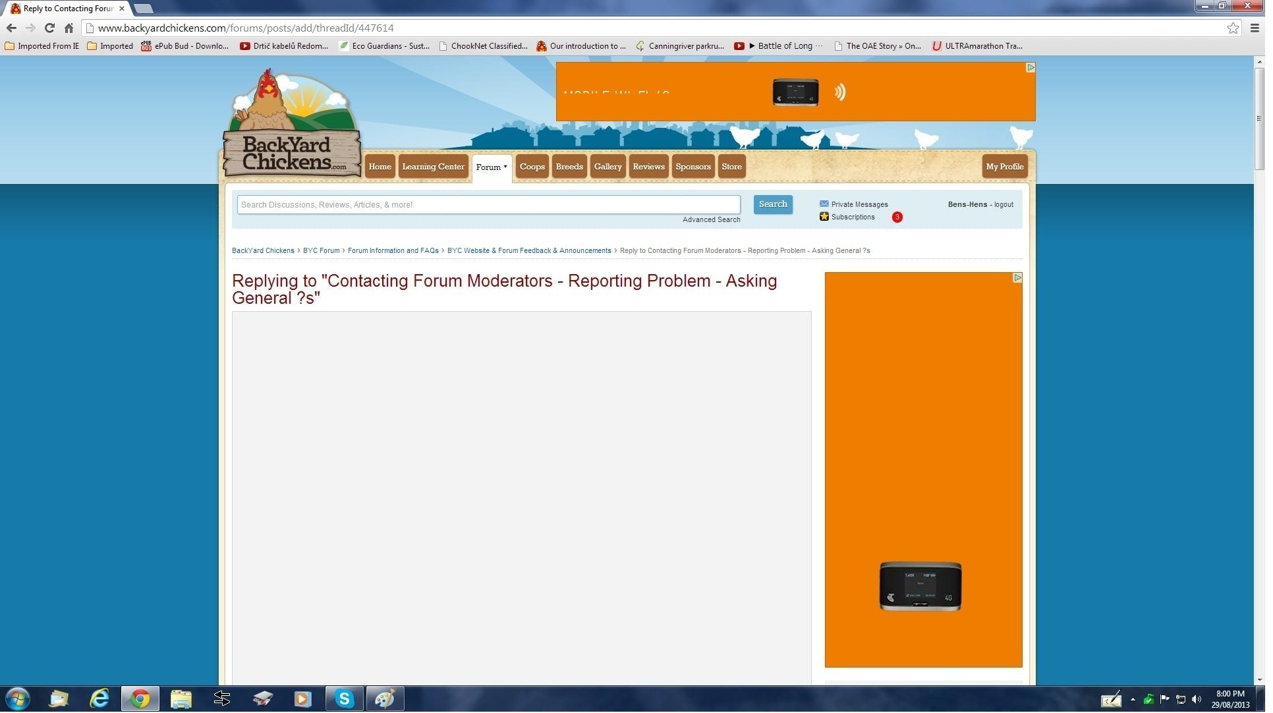Click the browser home icon
1273x713 pixels.
point(69,28)
